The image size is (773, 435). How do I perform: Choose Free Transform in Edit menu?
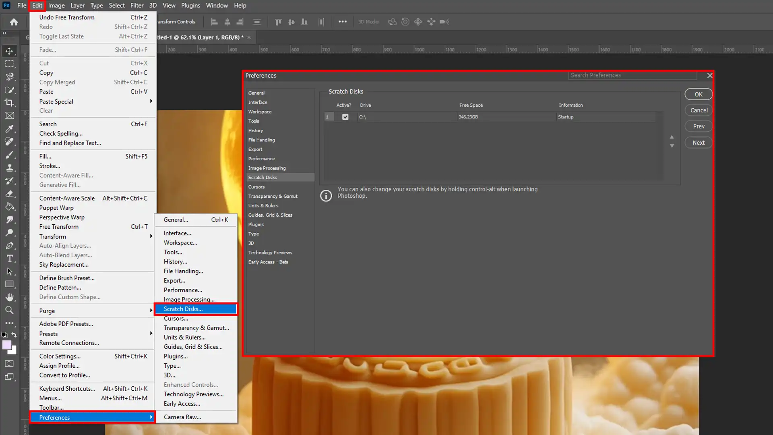[x=93, y=227]
